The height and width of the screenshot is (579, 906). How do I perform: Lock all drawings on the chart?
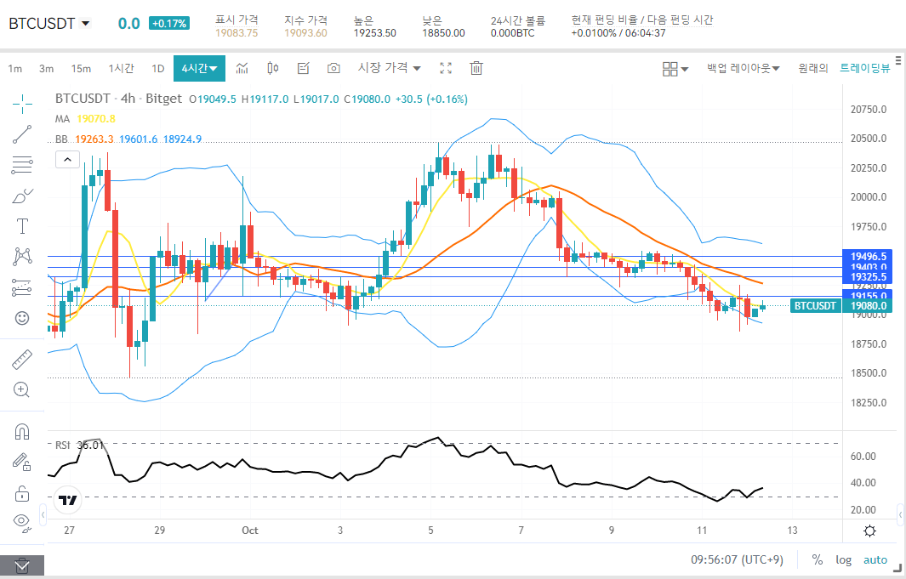20,492
